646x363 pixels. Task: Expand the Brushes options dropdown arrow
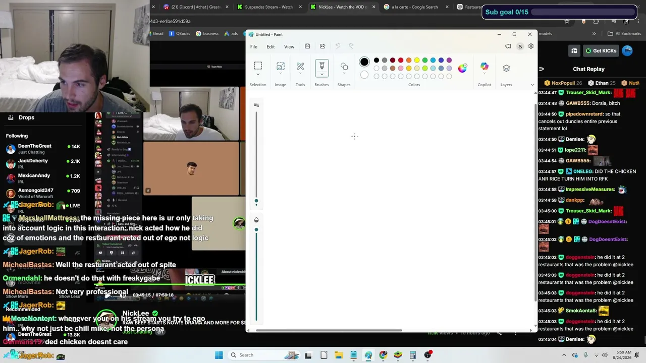pos(321,74)
